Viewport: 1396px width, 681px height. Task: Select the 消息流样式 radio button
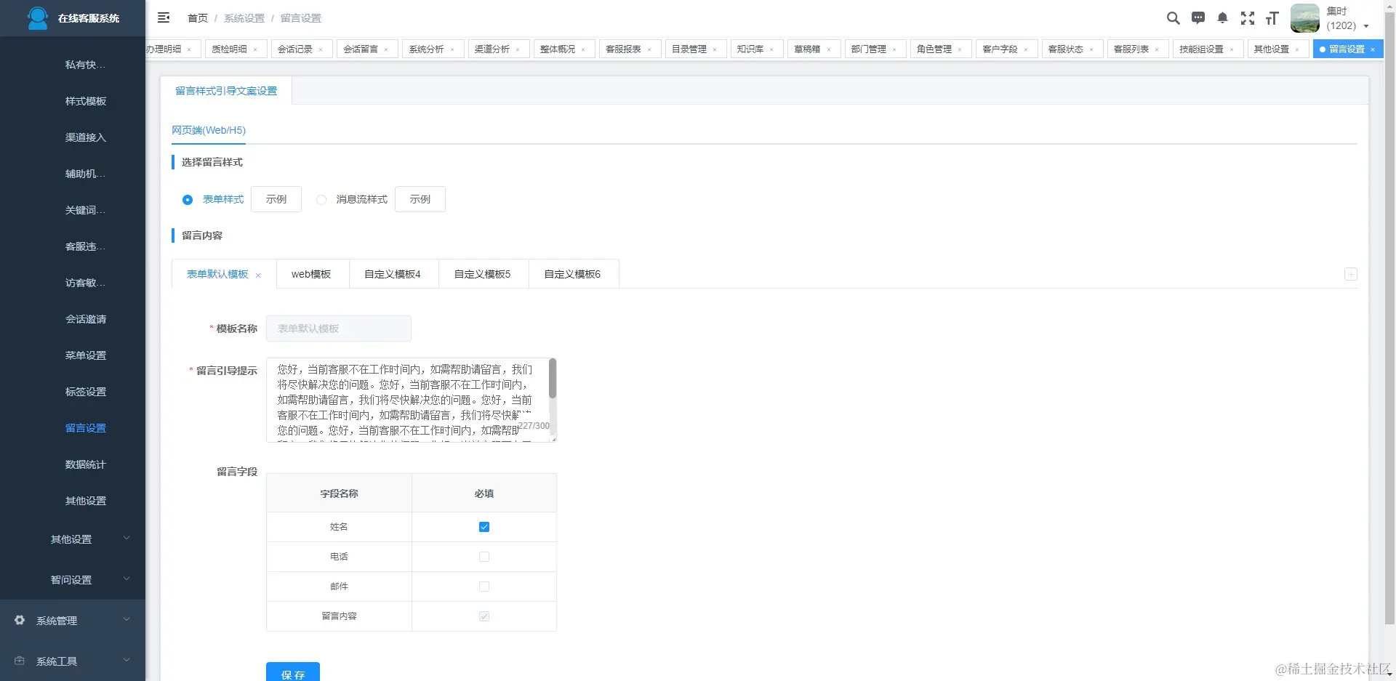point(321,200)
